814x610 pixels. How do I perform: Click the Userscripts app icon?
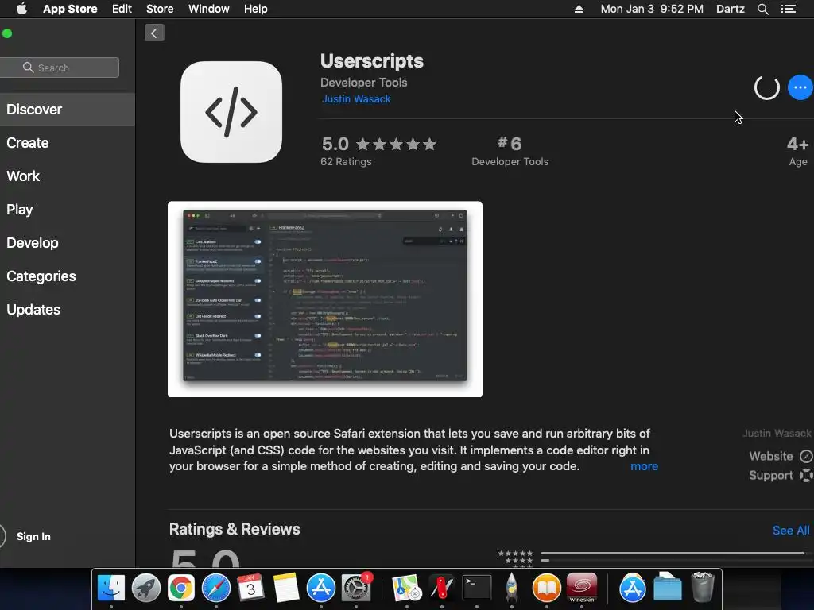[x=231, y=112]
